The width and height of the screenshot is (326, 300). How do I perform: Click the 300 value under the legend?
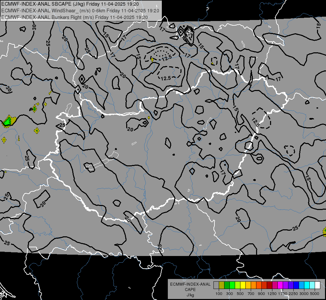point(229,294)
